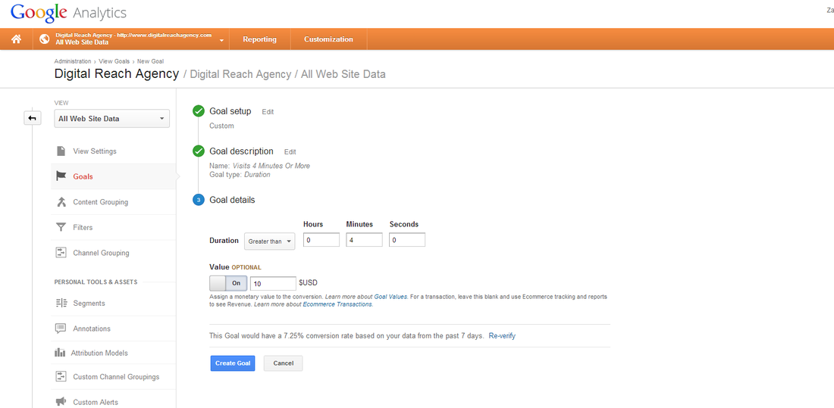The width and height of the screenshot is (834, 408).
Task: Click Edit next to Goal setup
Action: click(268, 112)
